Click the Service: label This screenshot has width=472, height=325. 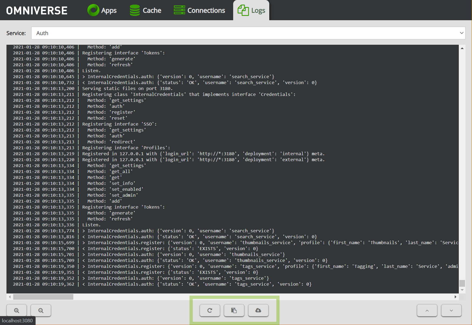16,33
